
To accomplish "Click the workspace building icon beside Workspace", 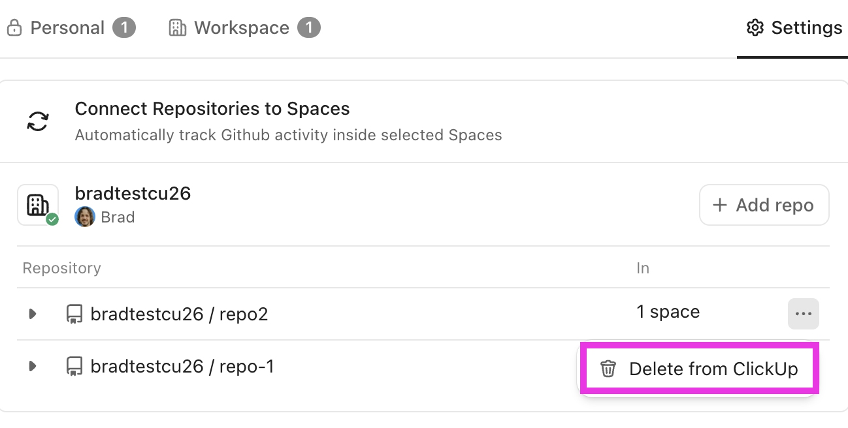I will [177, 27].
